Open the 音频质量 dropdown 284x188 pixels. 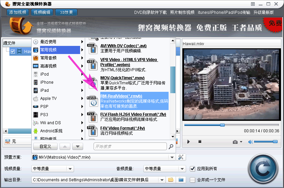(182, 169)
